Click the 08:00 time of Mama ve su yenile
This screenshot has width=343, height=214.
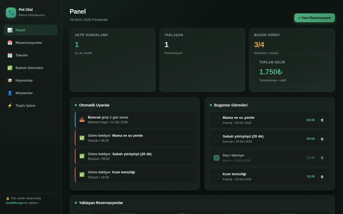(311, 120)
